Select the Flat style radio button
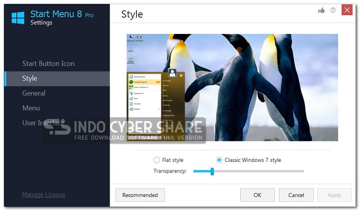Viewport: 360px width, 211px height. tap(156, 160)
